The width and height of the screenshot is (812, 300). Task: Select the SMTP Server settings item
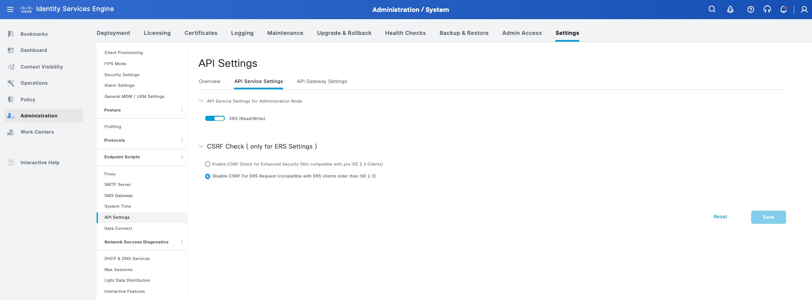coord(117,184)
